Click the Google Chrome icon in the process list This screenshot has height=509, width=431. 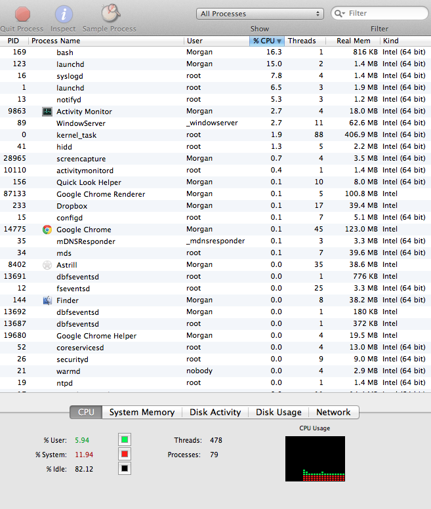[x=47, y=230]
